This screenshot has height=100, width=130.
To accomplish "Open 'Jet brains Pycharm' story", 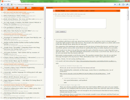I will point(21,53).
